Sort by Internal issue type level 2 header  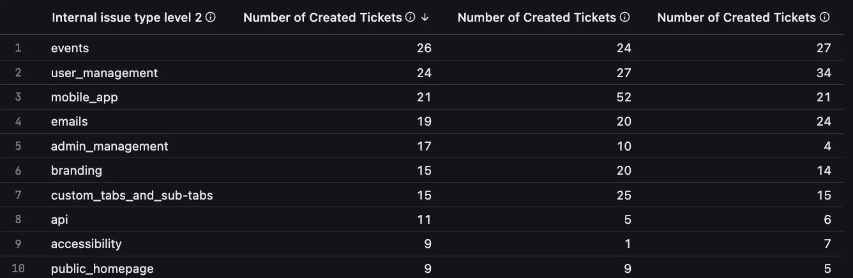[126, 17]
